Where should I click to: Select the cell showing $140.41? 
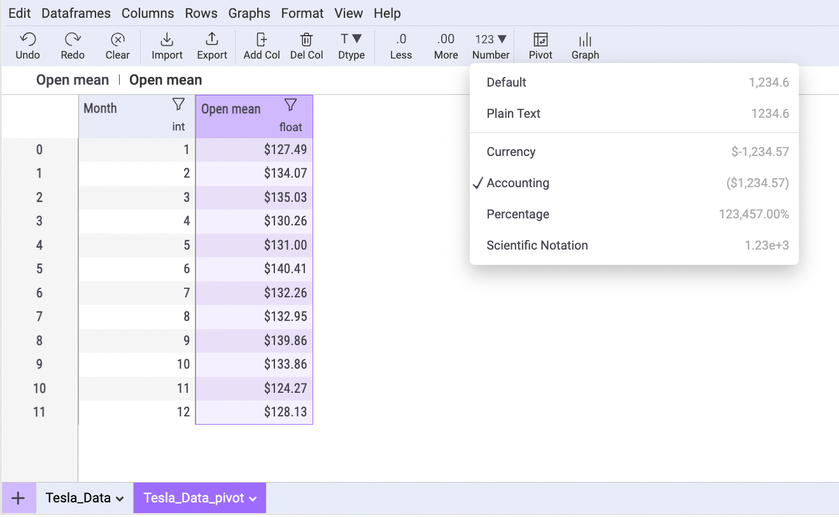pyautogui.click(x=254, y=269)
